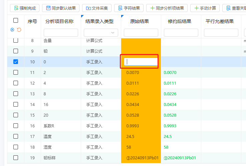The width and height of the screenshot is (246, 166).
Task: Click the 原始结果 column header
Action: click(139, 22)
